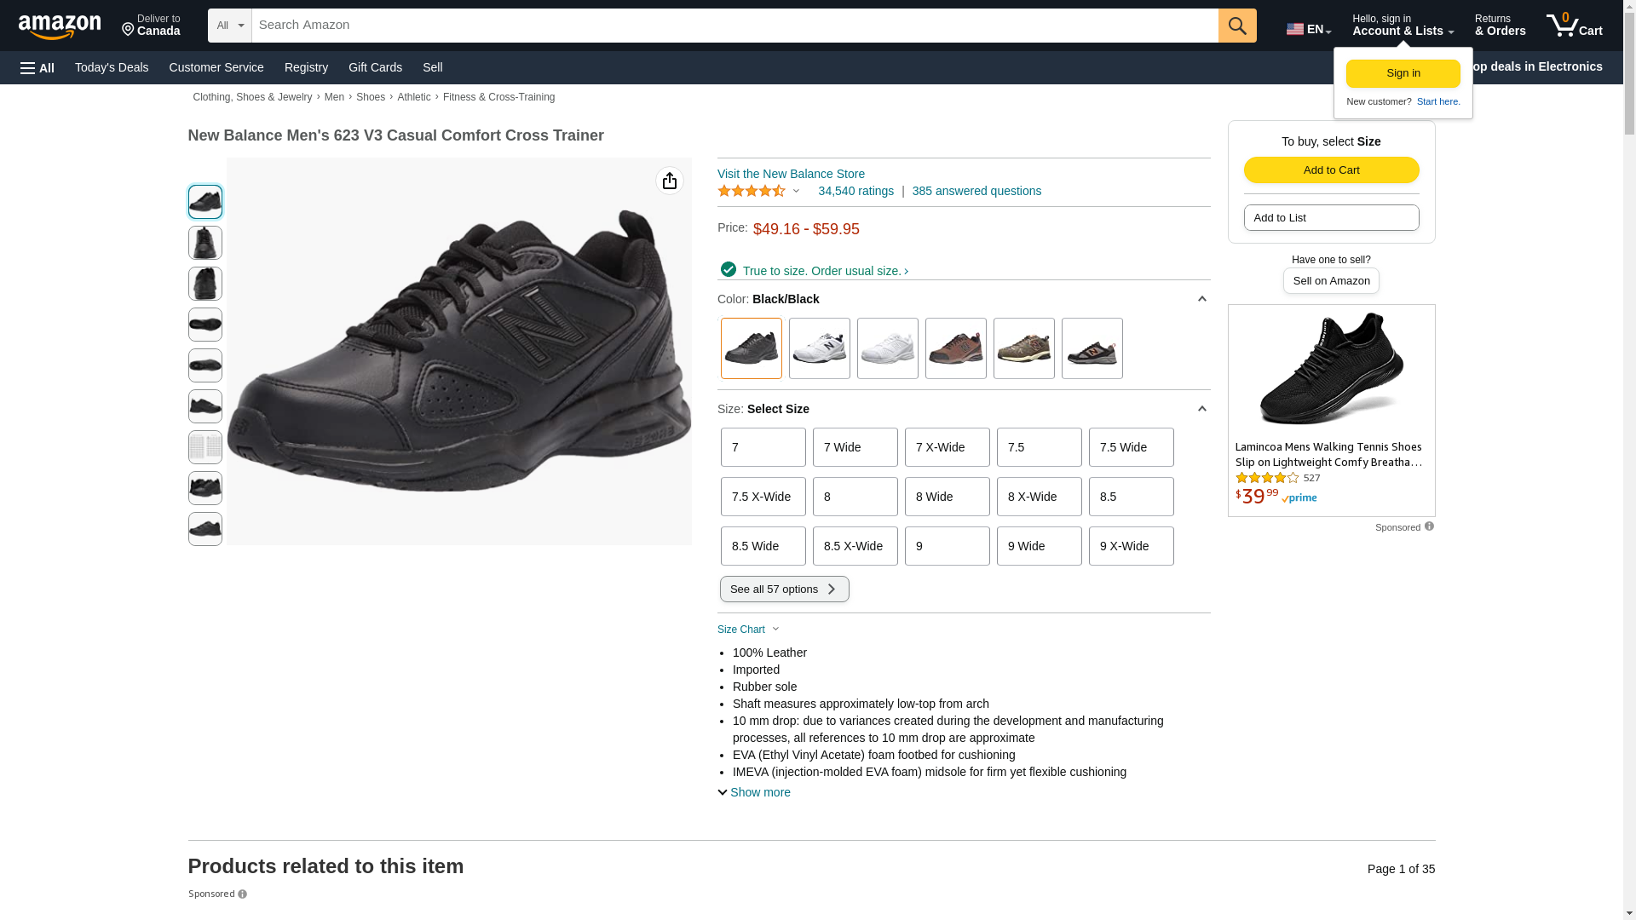Screen dimensions: 1636x920
Task: Click into the Search Amazon field
Action: [x=734, y=26]
